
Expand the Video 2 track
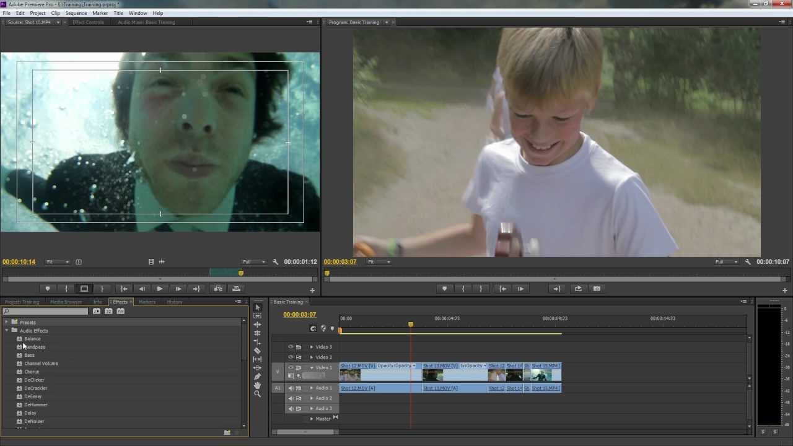312,357
